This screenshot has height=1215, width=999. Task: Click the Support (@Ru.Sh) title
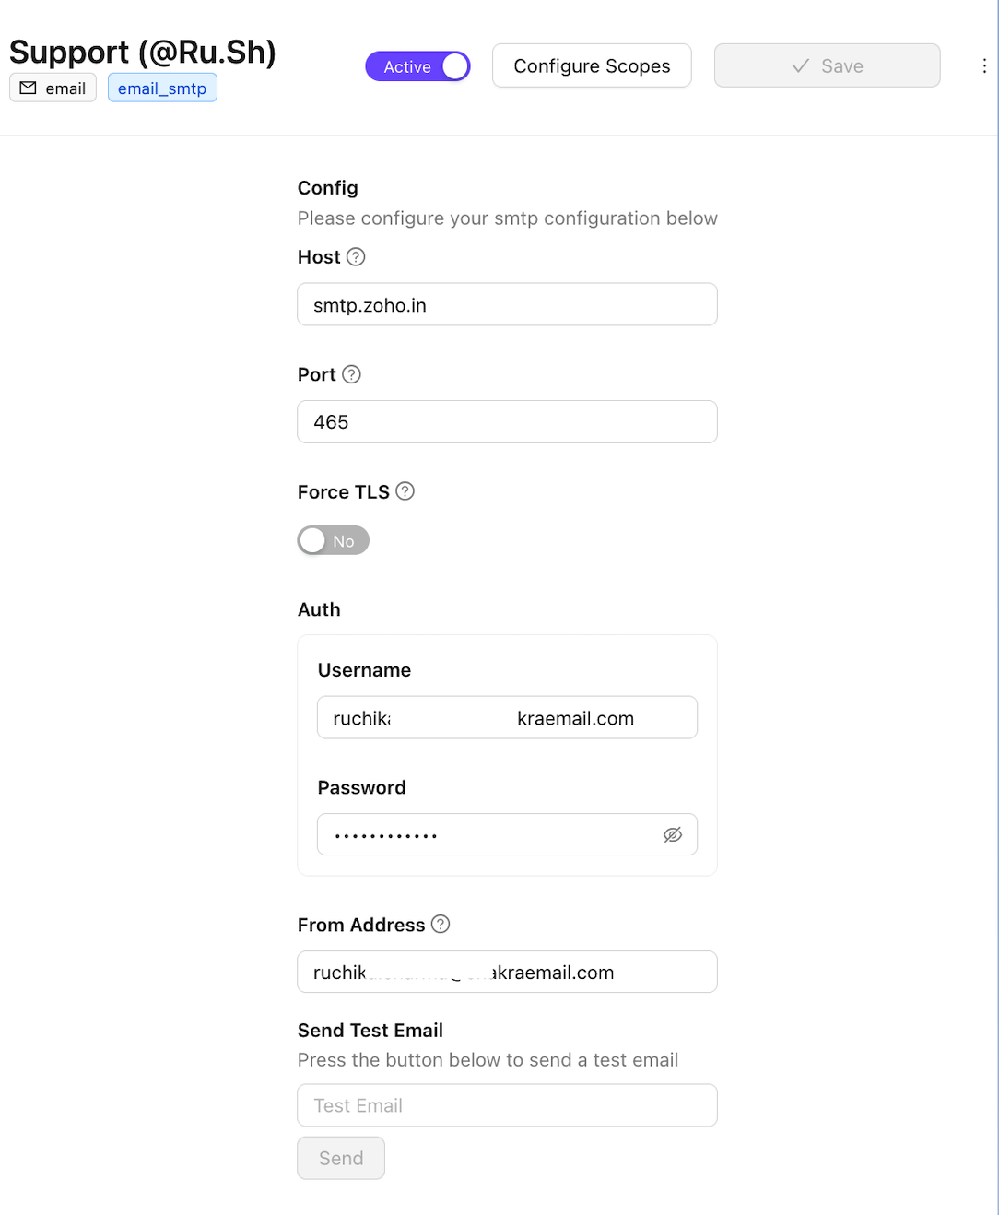(x=143, y=52)
